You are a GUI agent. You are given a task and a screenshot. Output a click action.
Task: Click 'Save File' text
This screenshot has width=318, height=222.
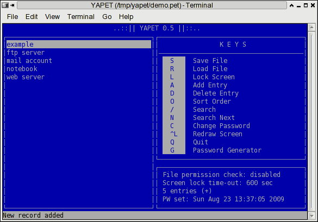(210, 61)
